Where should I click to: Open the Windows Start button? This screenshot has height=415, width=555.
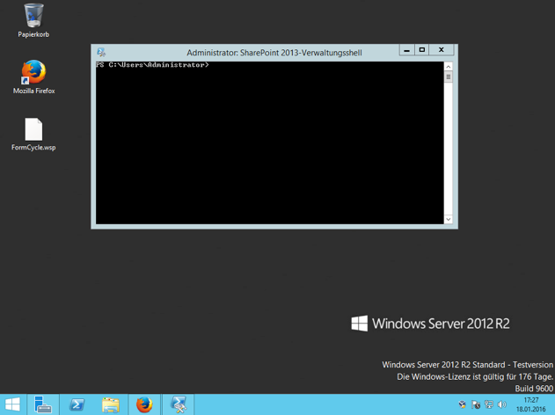tap(12, 404)
